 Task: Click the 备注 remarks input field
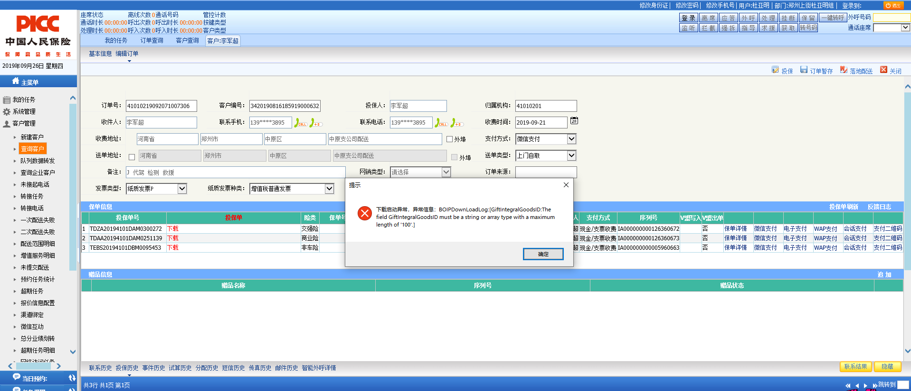[236, 172]
